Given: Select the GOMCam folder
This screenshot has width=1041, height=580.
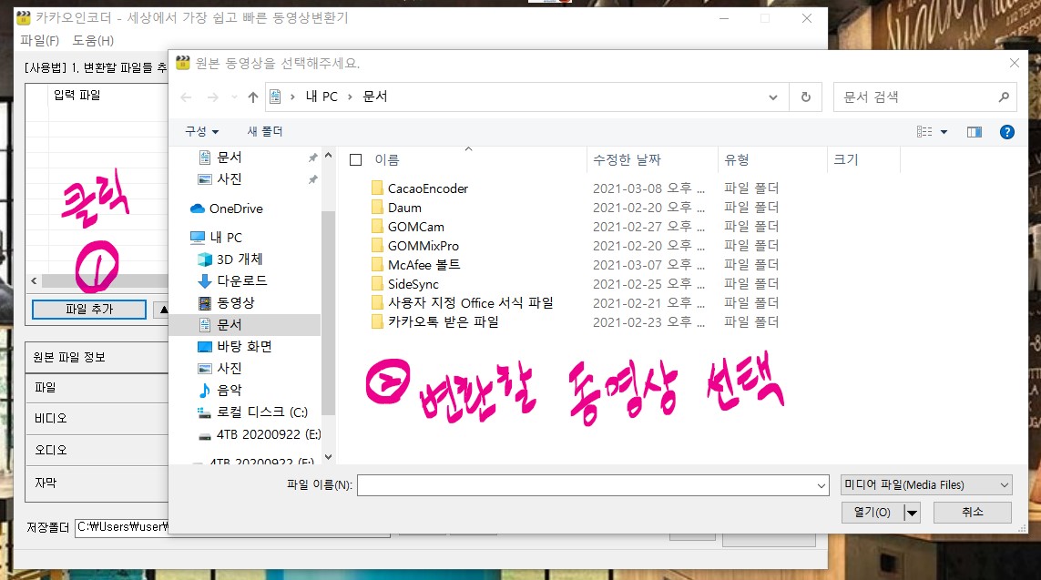Looking at the screenshot, I should (x=415, y=227).
